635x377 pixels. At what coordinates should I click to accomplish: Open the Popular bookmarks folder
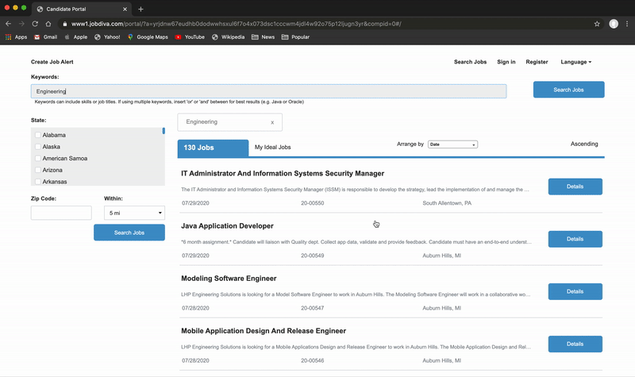tap(295, 37)
